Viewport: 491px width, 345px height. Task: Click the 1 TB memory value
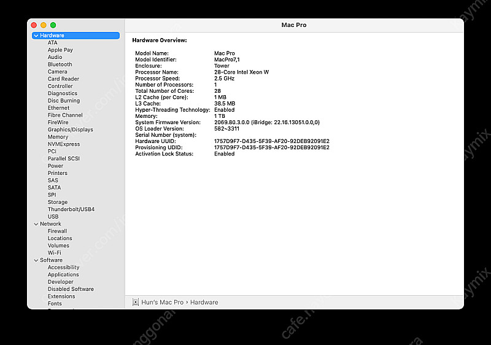coord(220,116)
